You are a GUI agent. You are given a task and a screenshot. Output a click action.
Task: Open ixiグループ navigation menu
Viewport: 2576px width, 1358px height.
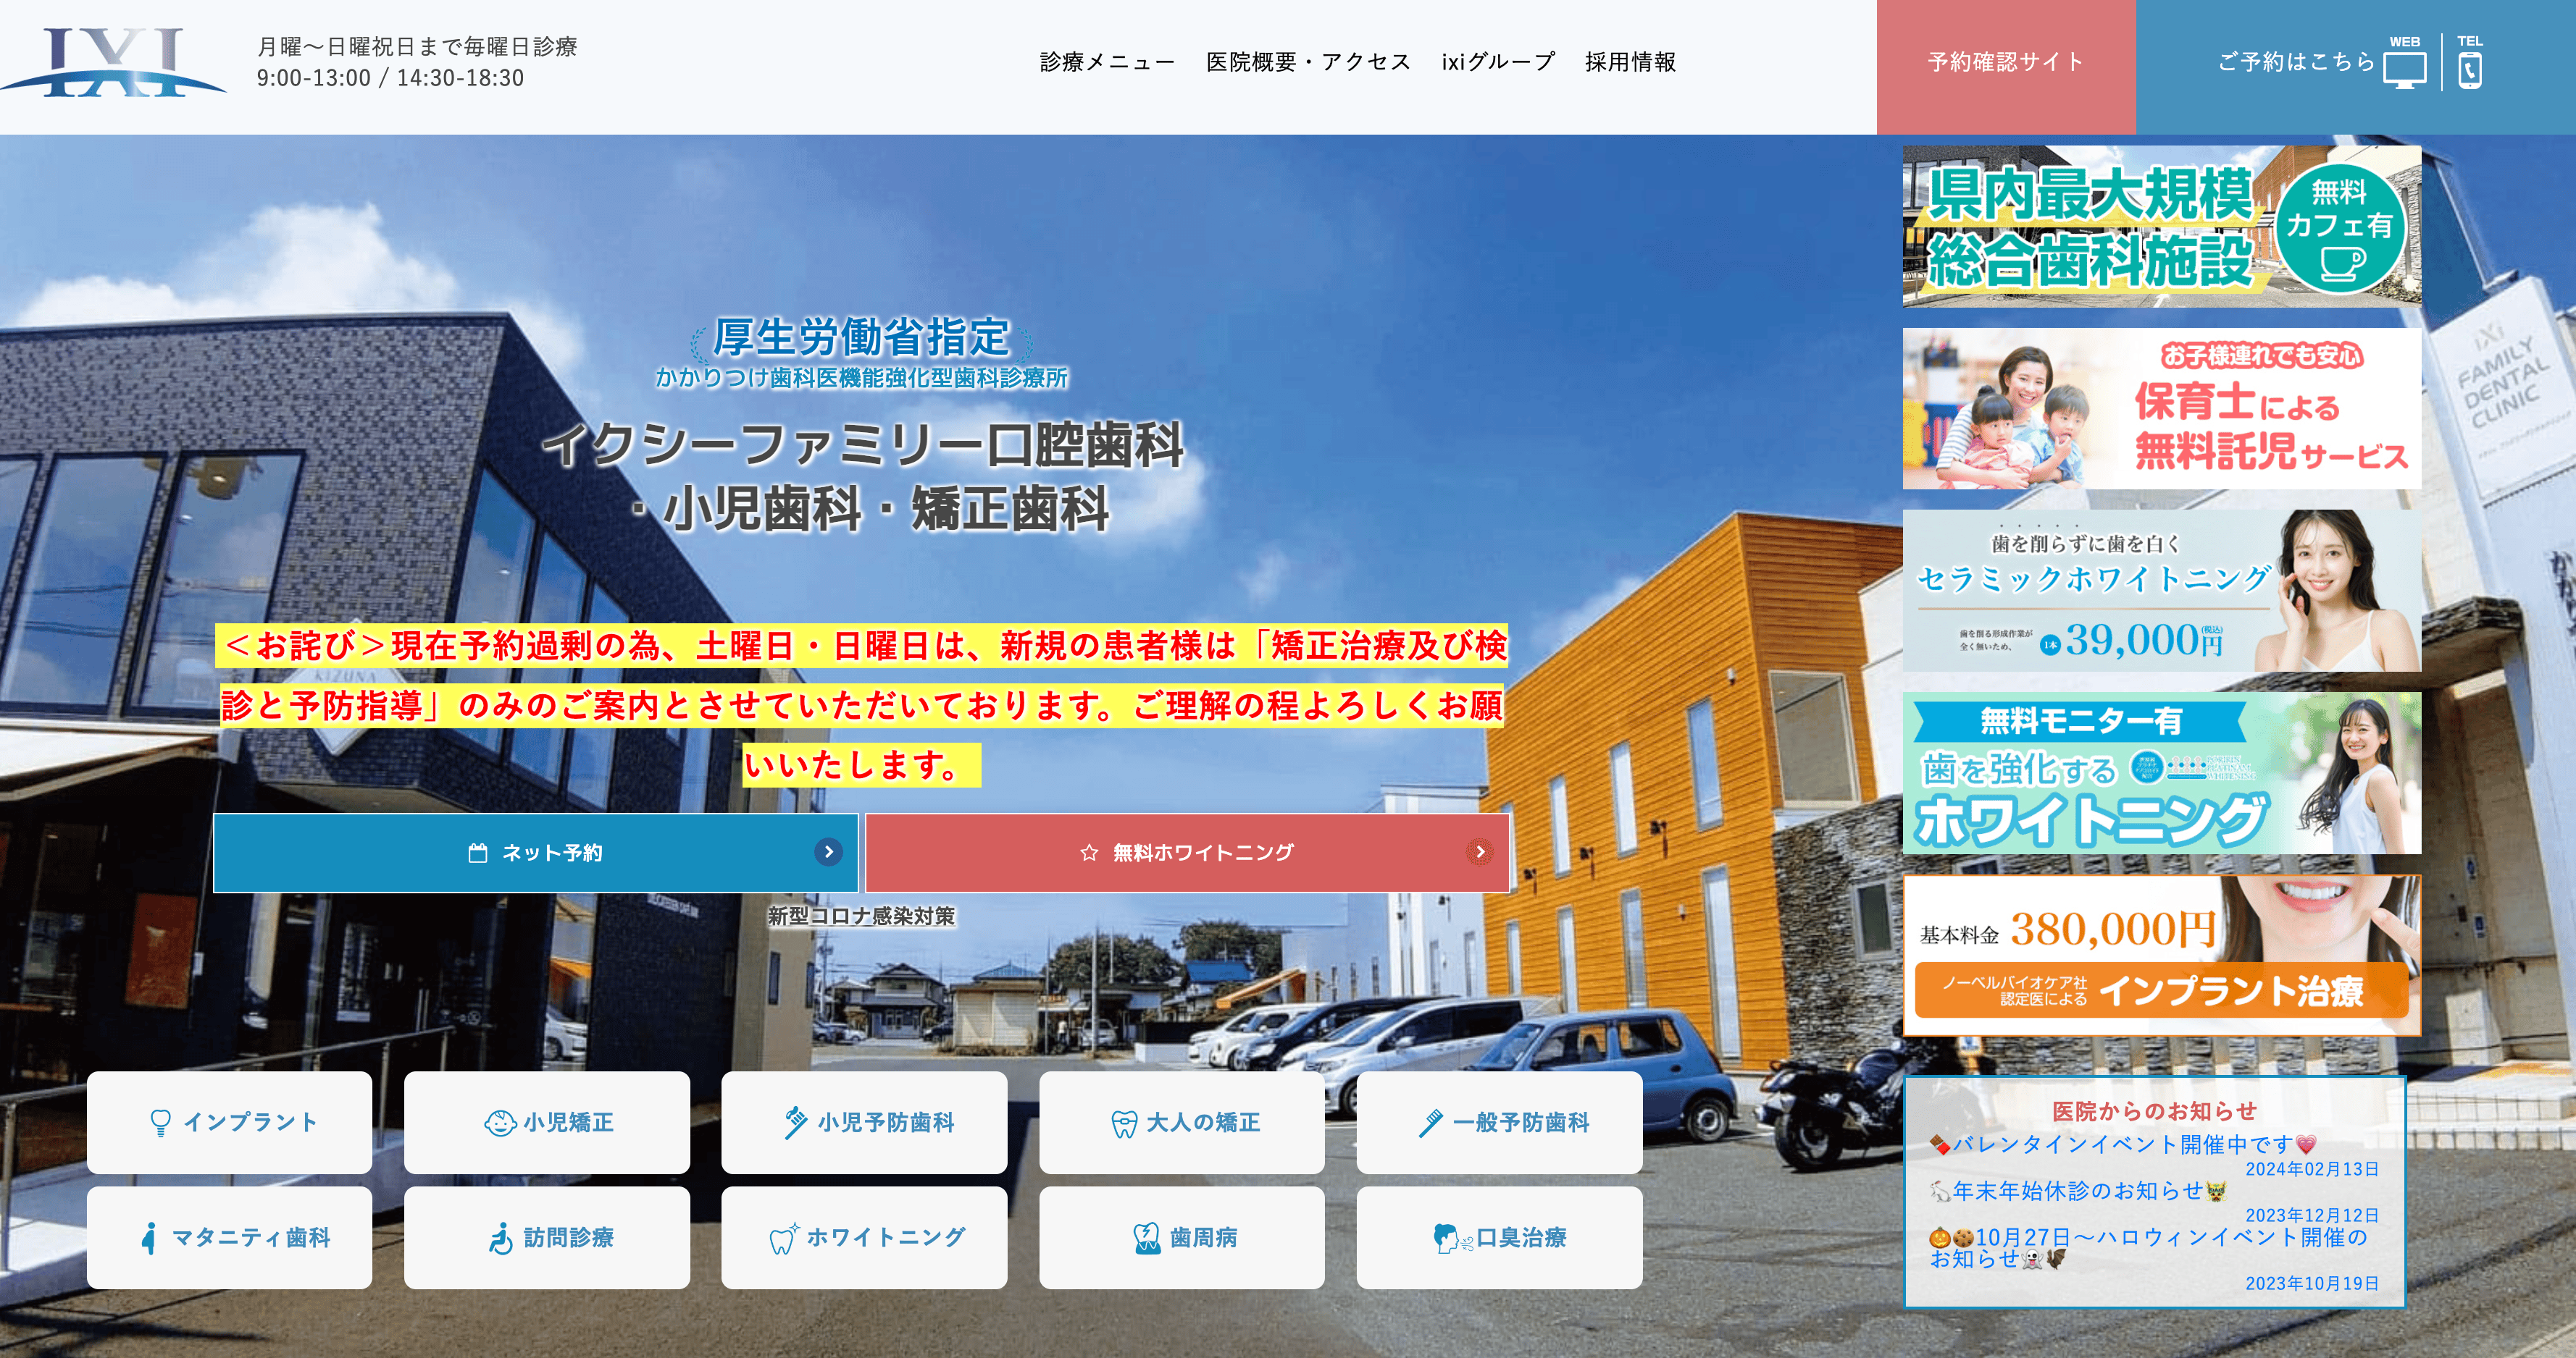click(1497, 62)
